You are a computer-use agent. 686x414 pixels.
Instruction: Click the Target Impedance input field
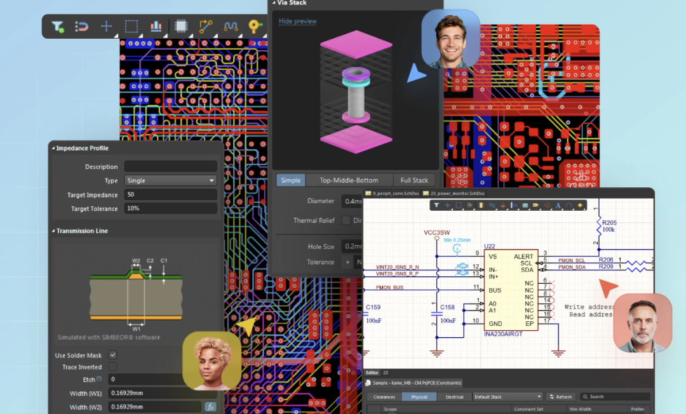pos(170,195)
